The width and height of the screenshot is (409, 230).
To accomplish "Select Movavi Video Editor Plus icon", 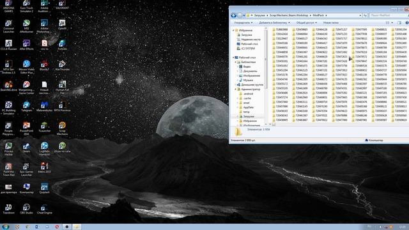I will tap(26, 67).
